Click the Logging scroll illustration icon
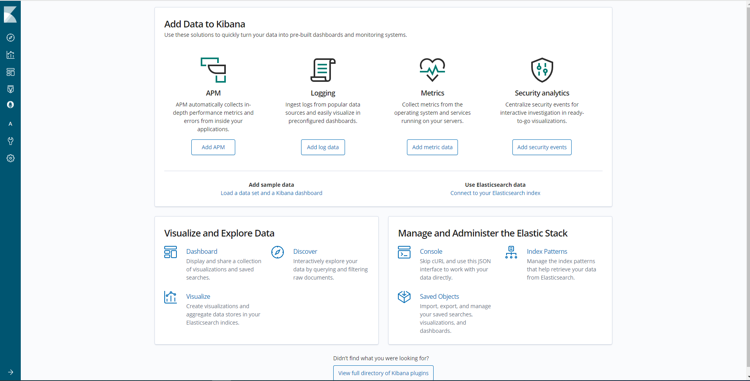Screen dimensions: 750x381 (323, 70)
